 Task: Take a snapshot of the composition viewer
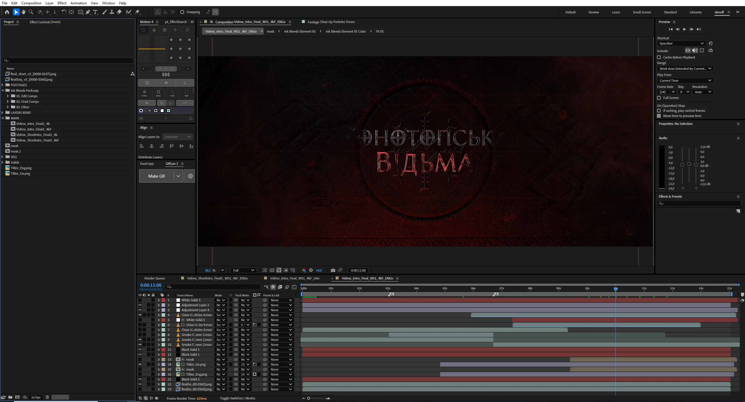click(333, 270)
